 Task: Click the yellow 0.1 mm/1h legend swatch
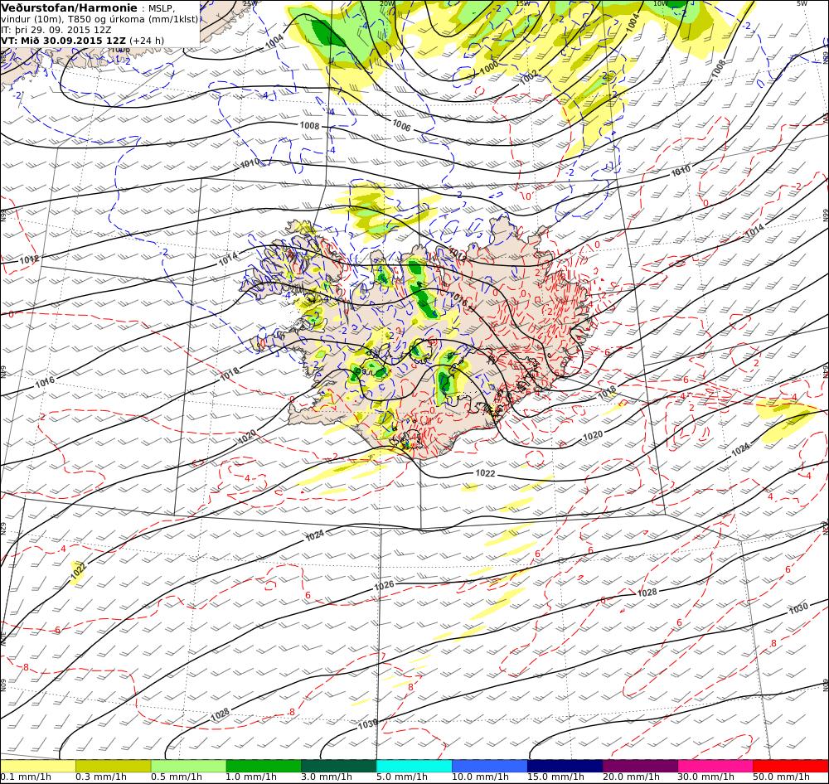tap(37, 766)
